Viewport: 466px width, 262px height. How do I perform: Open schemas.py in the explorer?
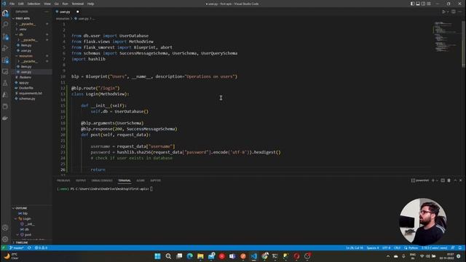27,99
